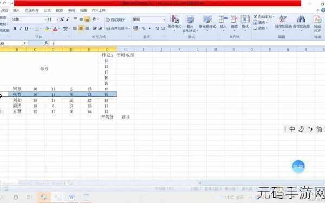Click the 中 input method indicator
This screenshot has height=203, width=325.
pyautogui.click(x=292, y=129)
